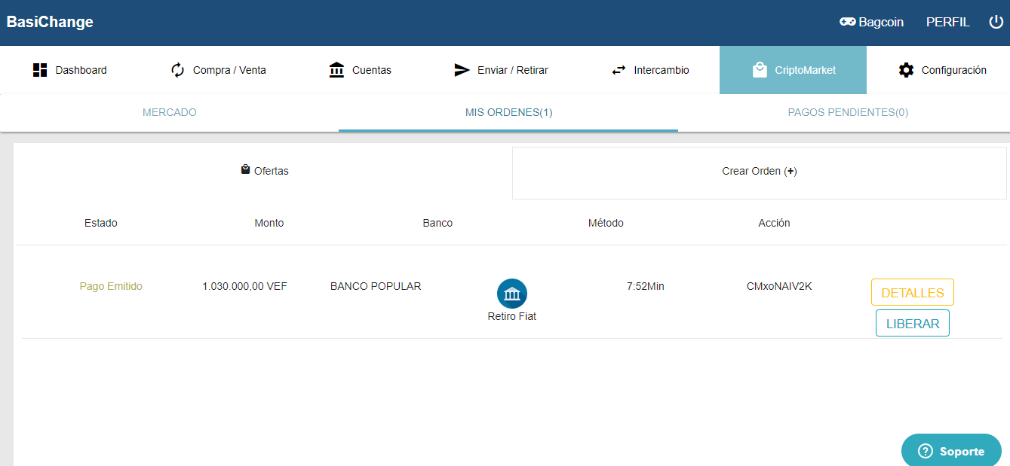Click the BasiChange logo title
Screen dimensions: 1010x466
50,22
